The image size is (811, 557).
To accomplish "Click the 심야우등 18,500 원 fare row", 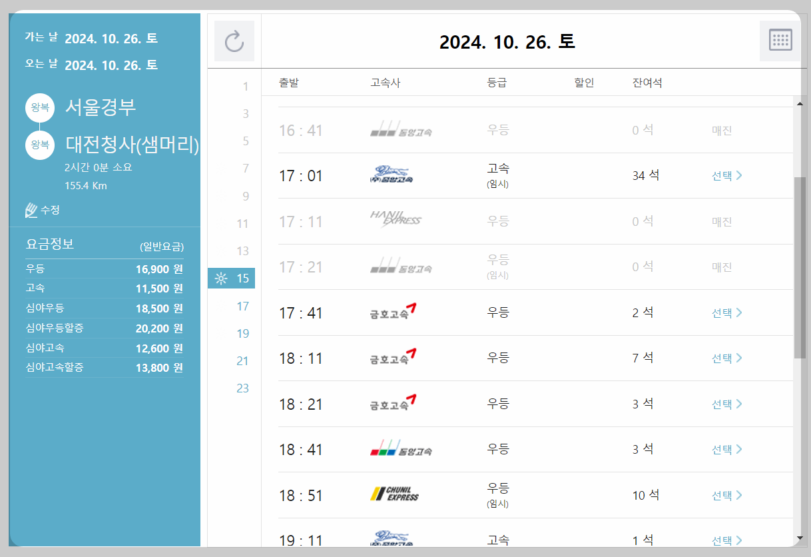I will [105, 308].
